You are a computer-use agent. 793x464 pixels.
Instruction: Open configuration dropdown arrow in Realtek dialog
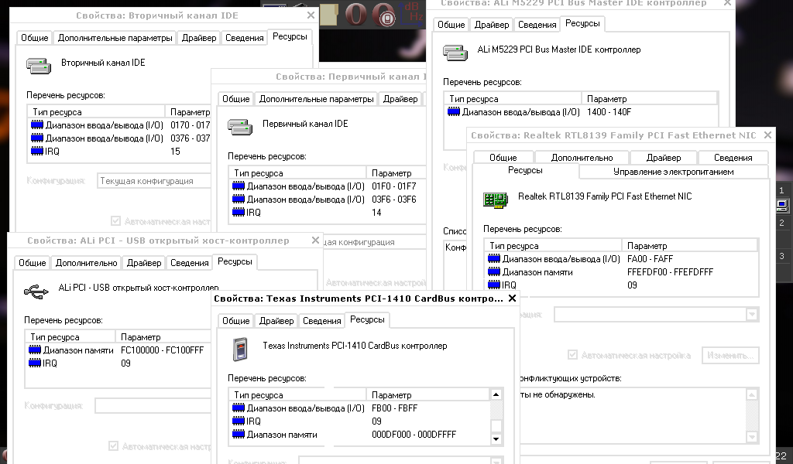point(751,315)
